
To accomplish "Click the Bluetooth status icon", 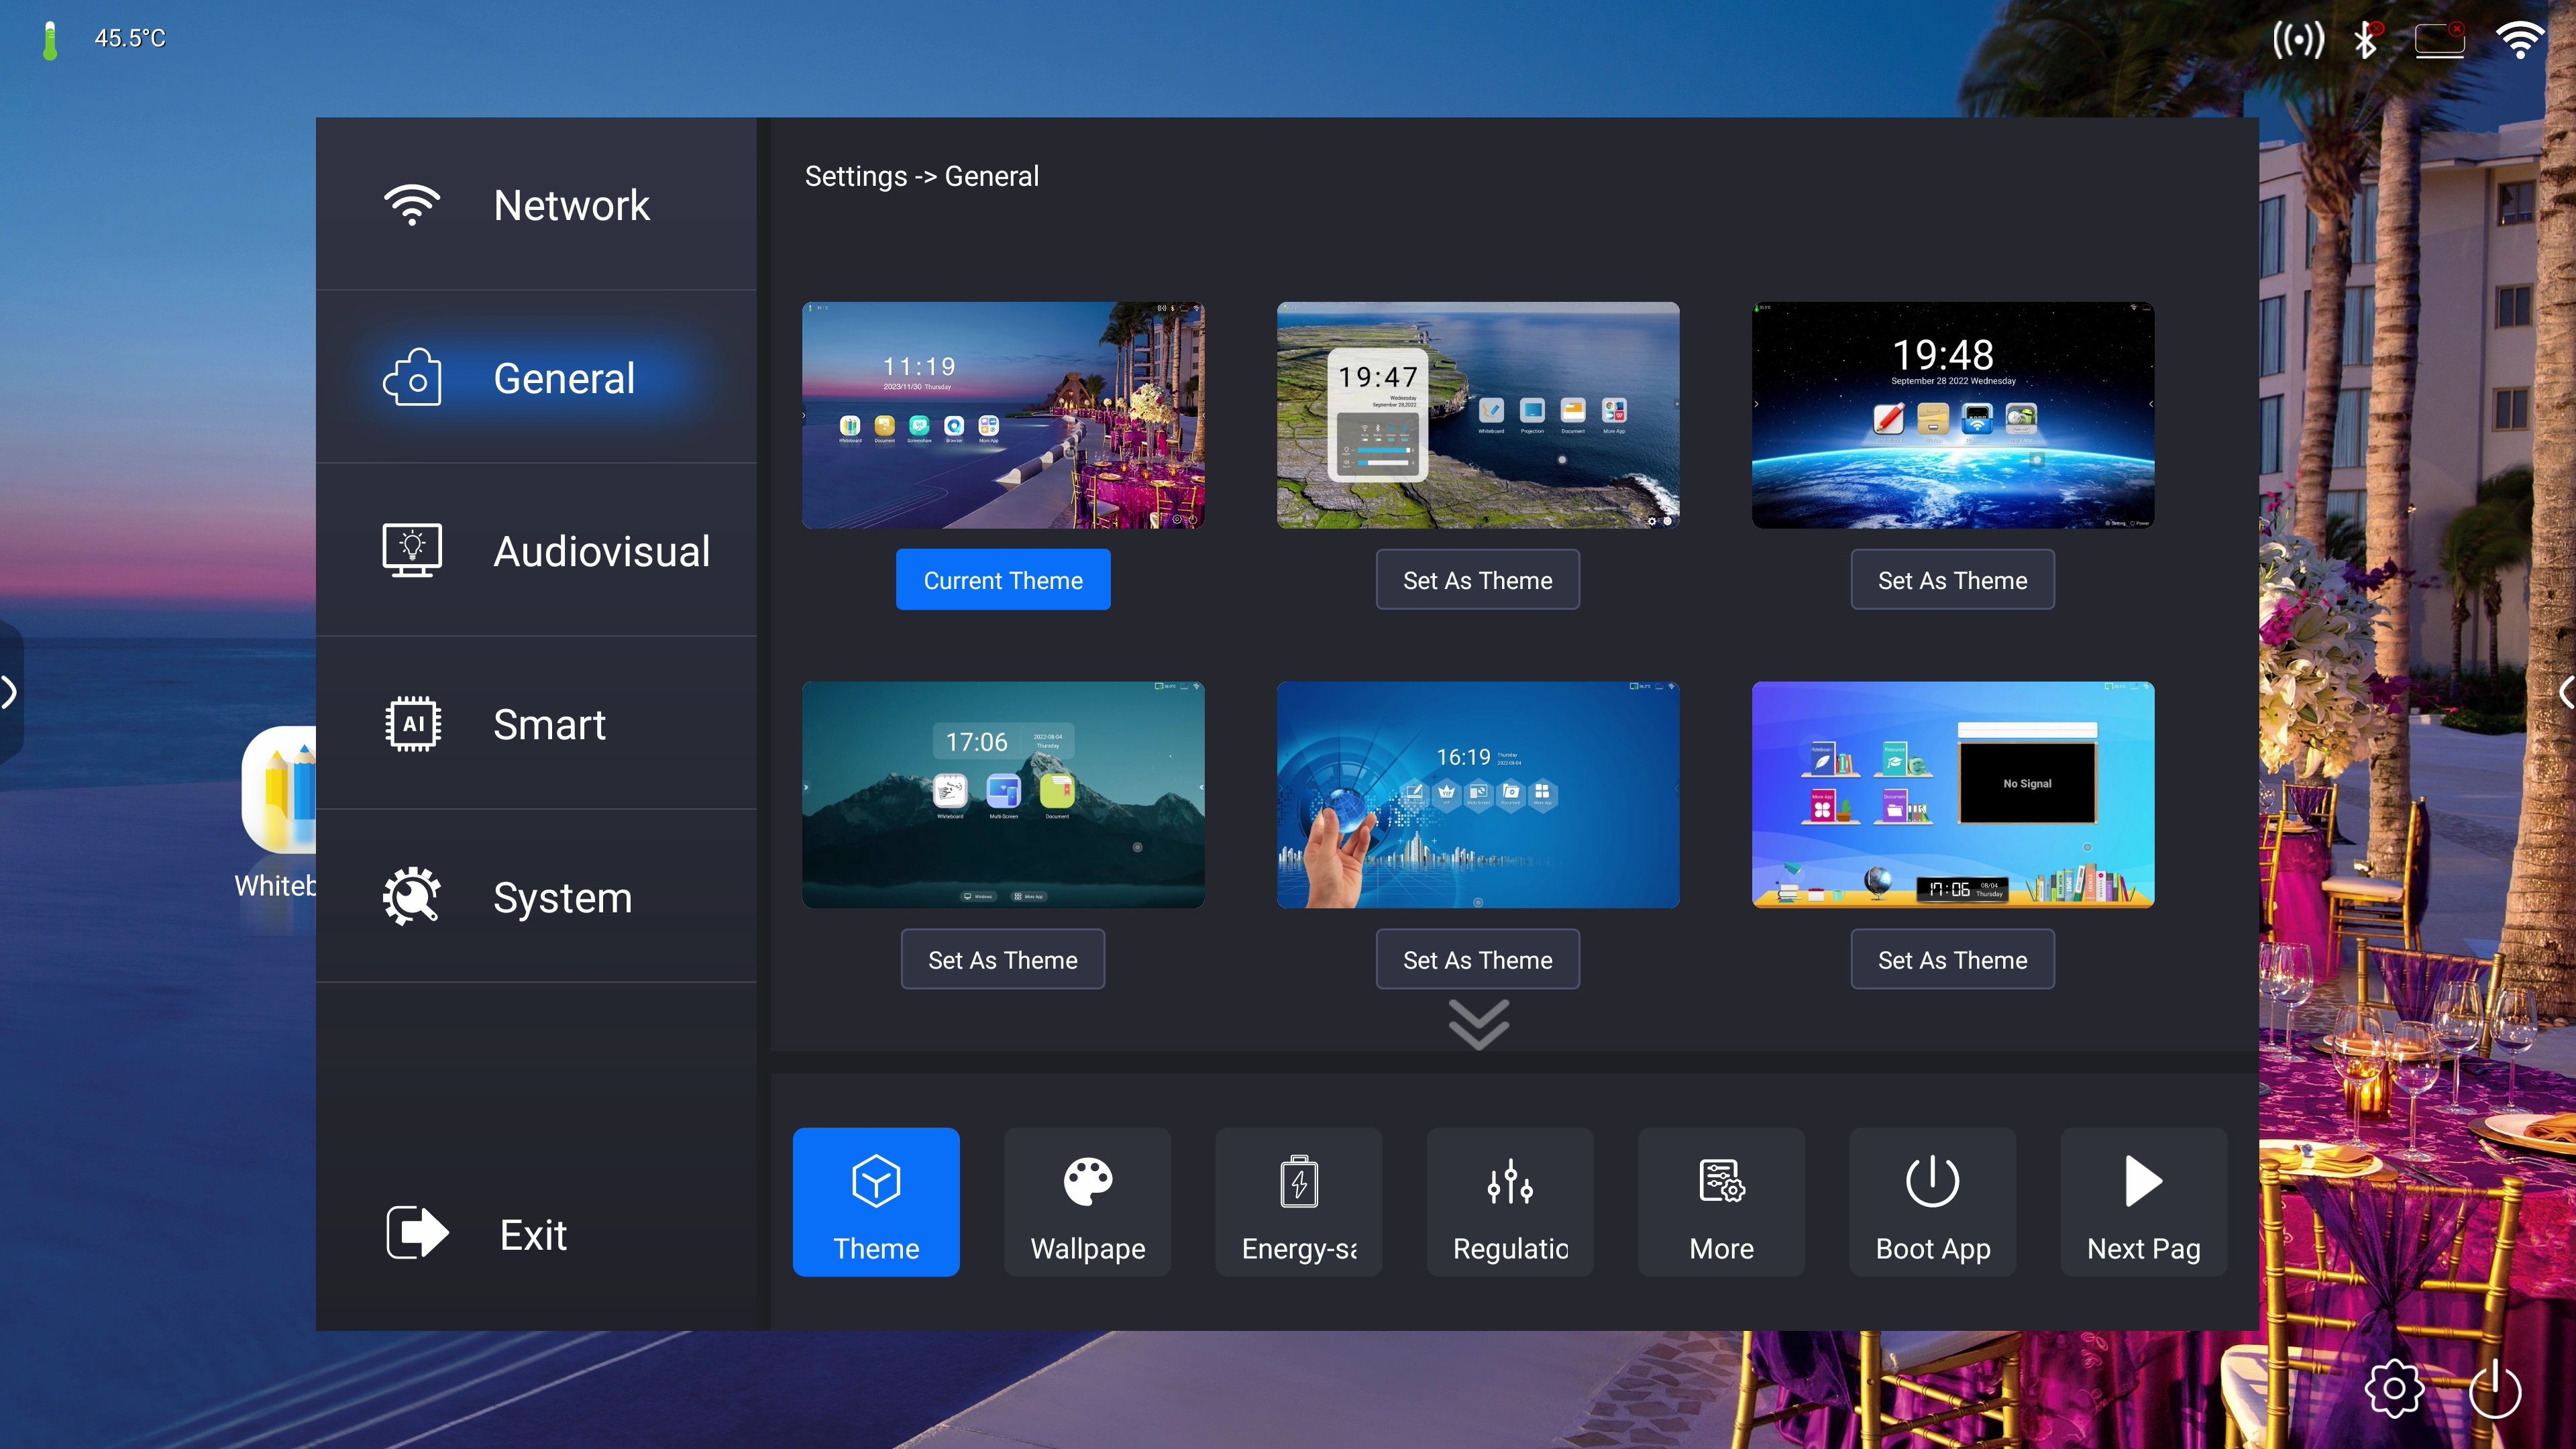I will tap(2365, 40).
